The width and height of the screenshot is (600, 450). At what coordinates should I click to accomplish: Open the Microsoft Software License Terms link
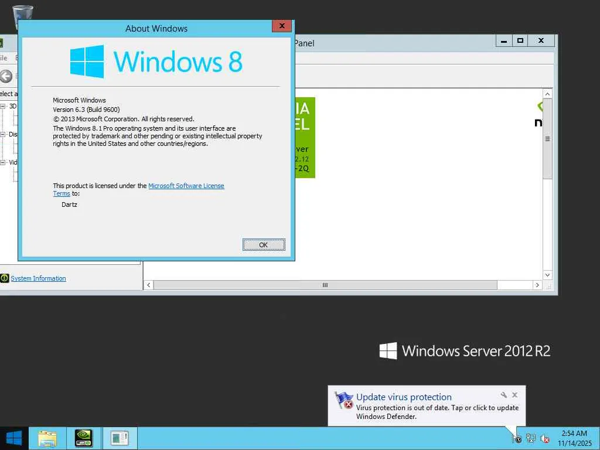138,189
